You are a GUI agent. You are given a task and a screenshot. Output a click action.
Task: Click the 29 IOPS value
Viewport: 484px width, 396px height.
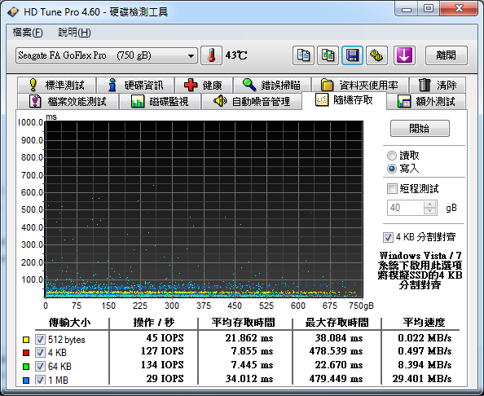pyautogui.click(x=165, y=379)
